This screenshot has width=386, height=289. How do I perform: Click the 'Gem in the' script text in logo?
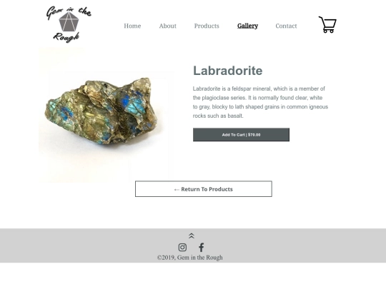[x=69, y=12]
